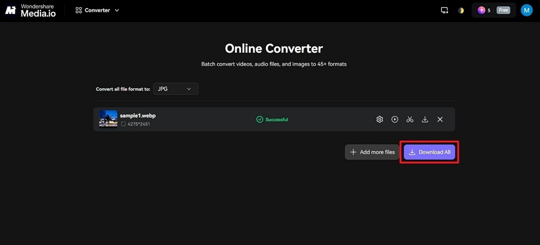Open the JPG format dropdown

click(175, 89)
